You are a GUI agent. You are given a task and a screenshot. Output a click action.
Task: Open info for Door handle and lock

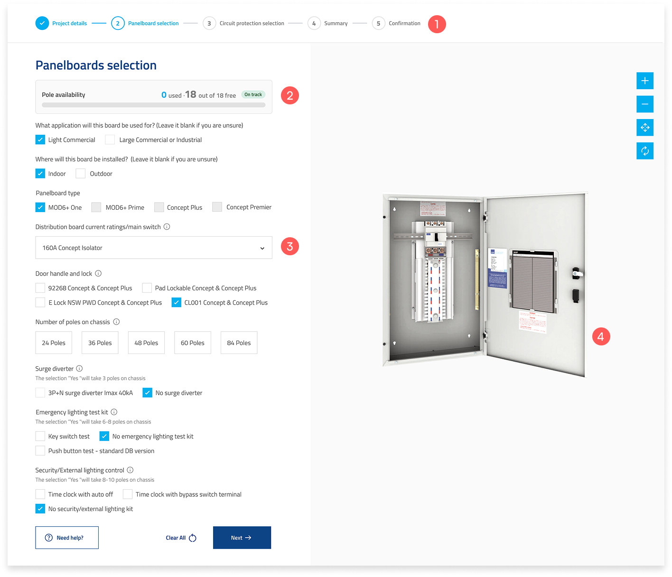[98, 273]
